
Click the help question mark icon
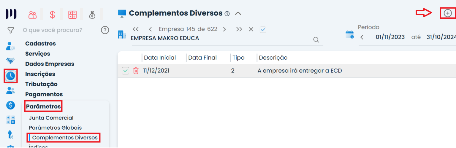point(105,30)
